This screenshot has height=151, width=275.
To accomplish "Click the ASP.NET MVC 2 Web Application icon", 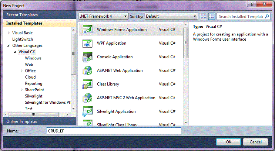I will (87, 98).
